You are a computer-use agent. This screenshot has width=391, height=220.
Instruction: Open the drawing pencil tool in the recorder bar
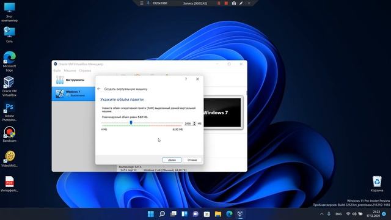point(241,3)
